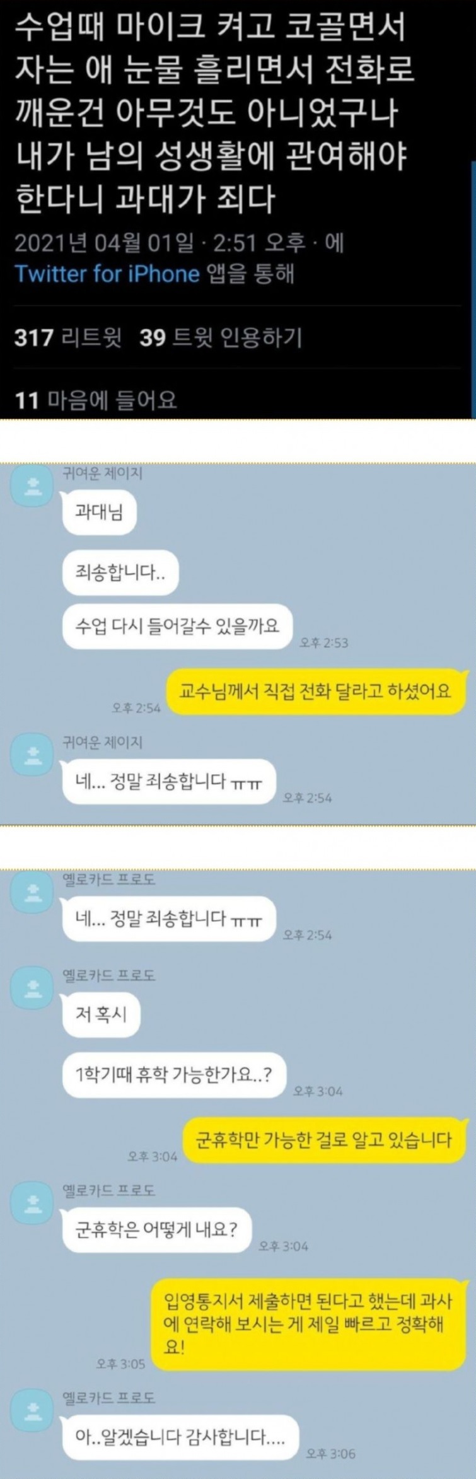Select the yellow 군휴학만 가능한 걸로 reply
This screenshot has width=476, height=1479.
click(324, 1140)
